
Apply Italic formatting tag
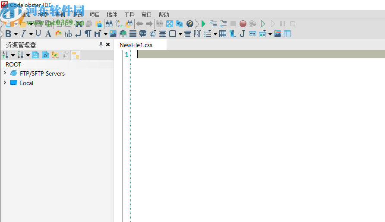tap(23, 34)
